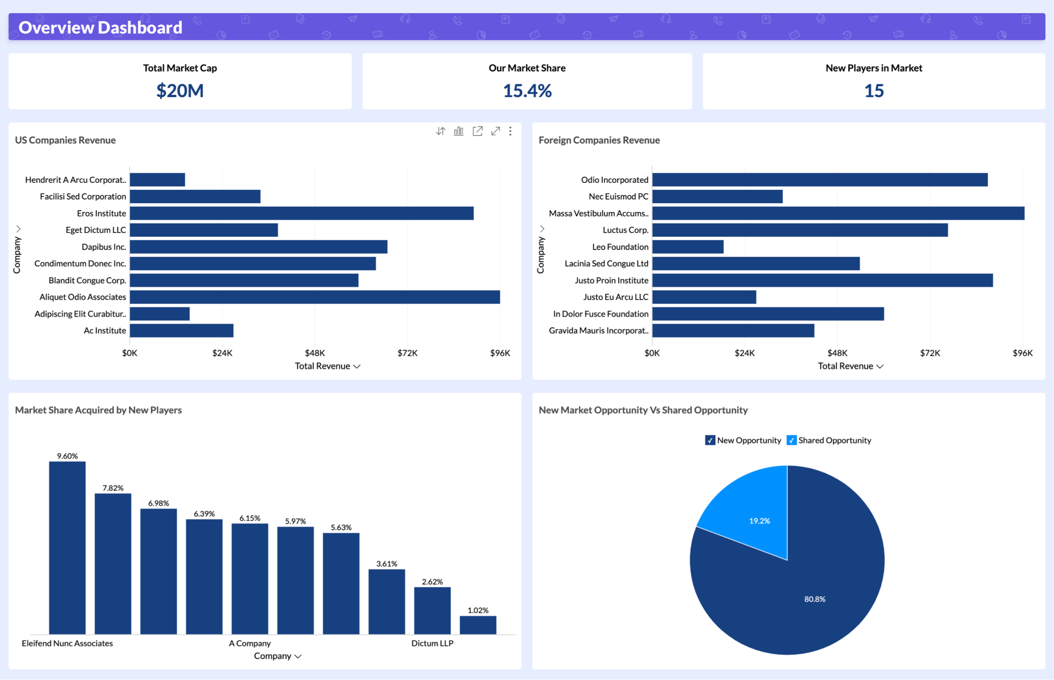Maximize the US Companies Revenue chart
Screen dimensions: 1054x680
495,131
